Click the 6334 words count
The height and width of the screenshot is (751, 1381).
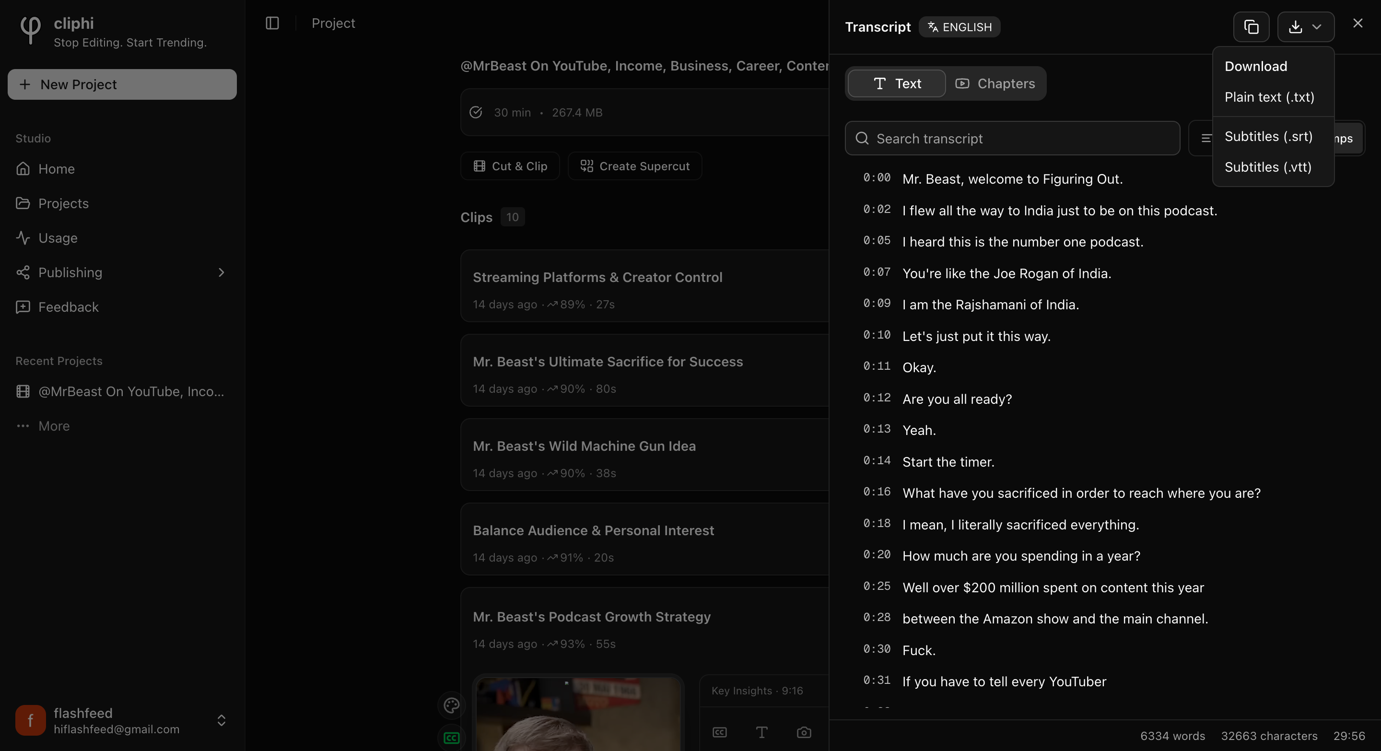[x=1172, y=736]
